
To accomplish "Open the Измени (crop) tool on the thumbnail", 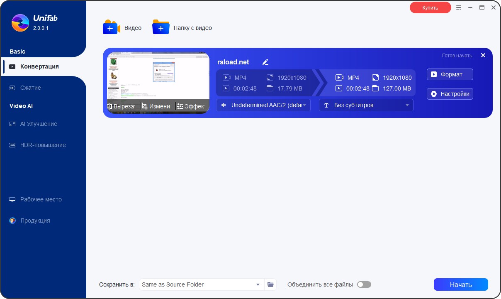I will [x=157, y=106].
